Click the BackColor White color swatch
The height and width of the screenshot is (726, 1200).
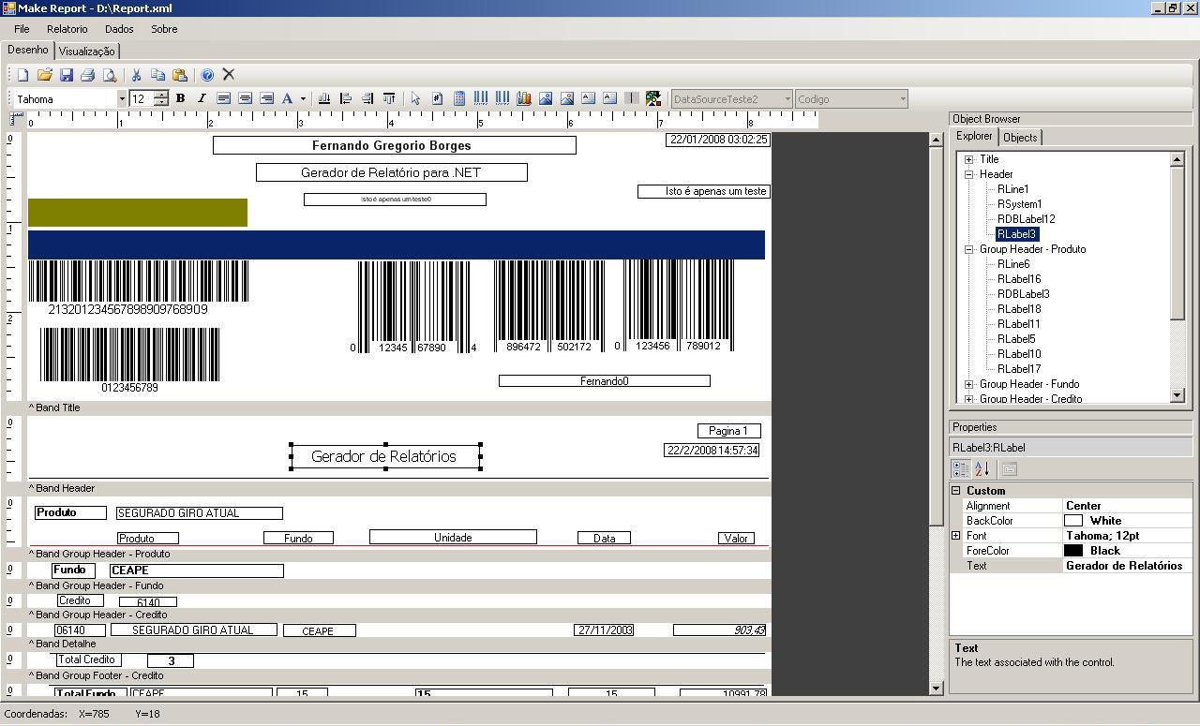[1073, 521]
